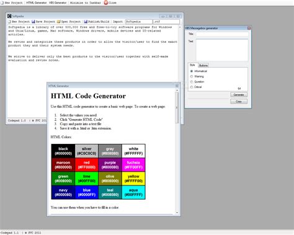The width and height of the screenshot is (294, 235).
Task: Click the Title input field
Action: 222,34
